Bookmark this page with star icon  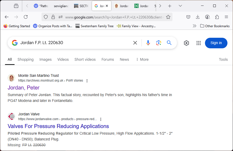click(168, 17)
